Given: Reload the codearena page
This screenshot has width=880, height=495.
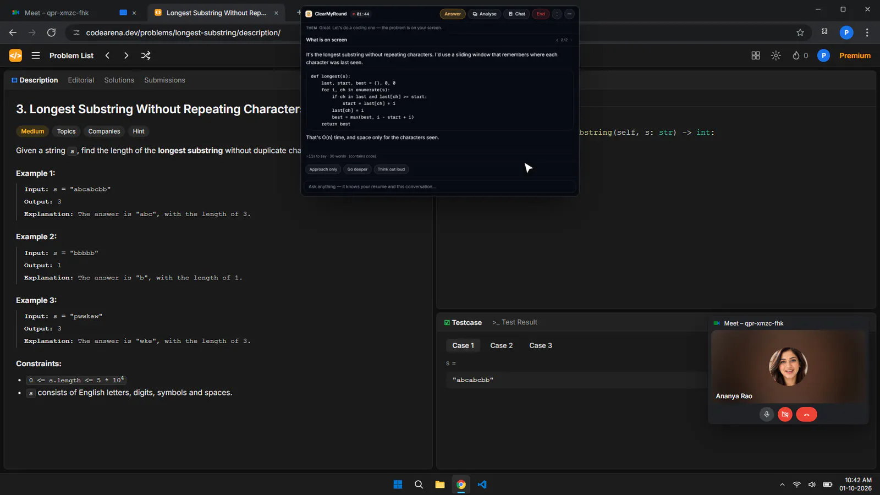Looking at the screenshot, I should [x=51, y=32].
